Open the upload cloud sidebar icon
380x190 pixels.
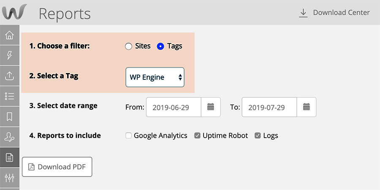click(9, 76)
